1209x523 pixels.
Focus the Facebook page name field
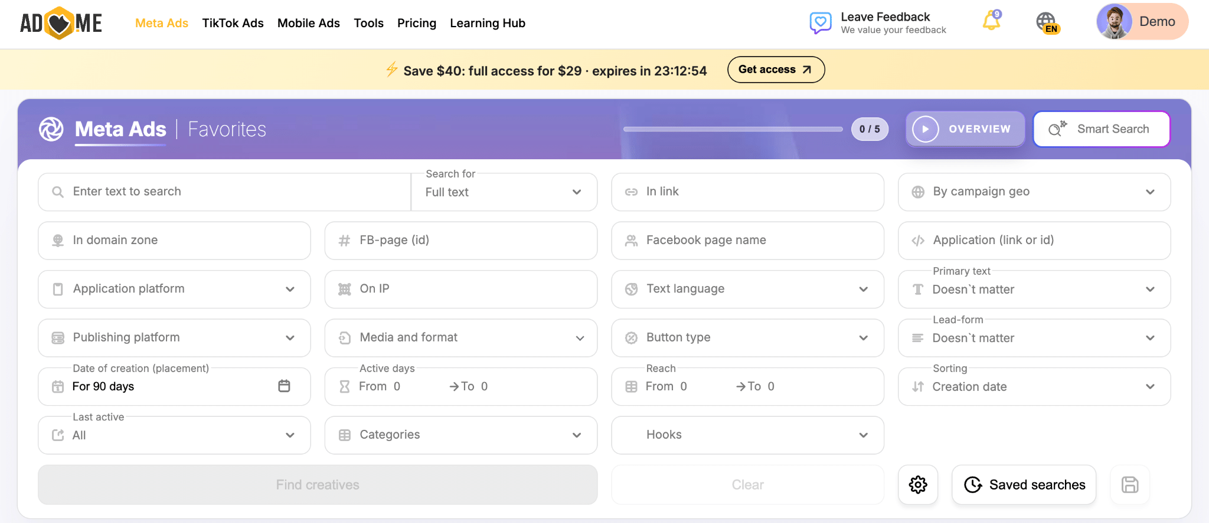747,241
